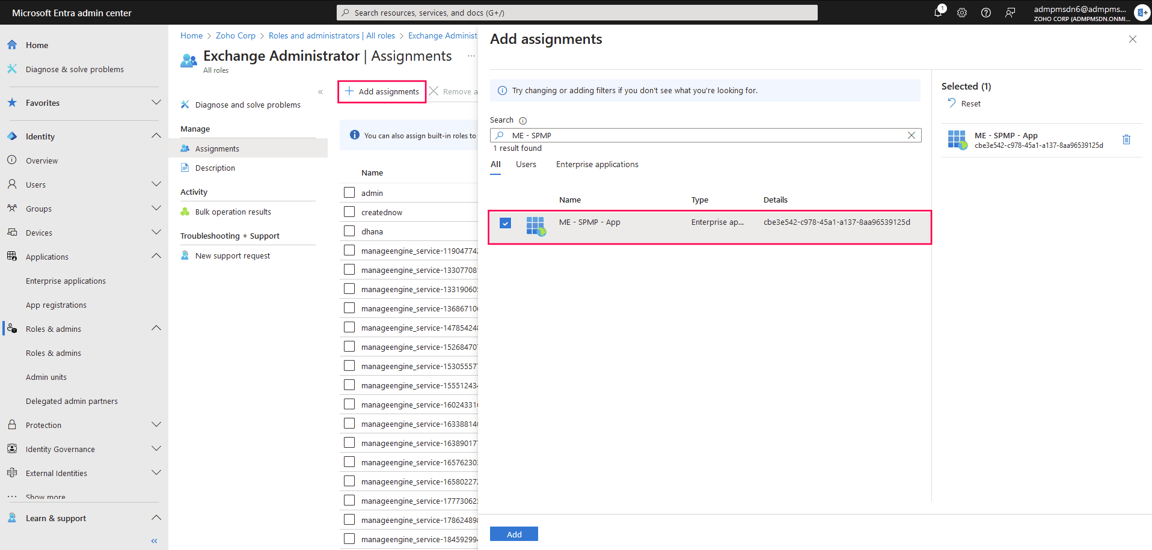The width and height of the screenshot is (1152, 550).
Task: Check the manageengine_service-13307708 checkbox
Action: 349,269
